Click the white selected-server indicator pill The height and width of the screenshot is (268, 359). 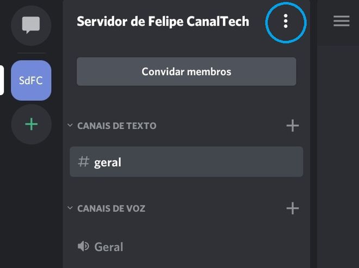click(2, 80)
